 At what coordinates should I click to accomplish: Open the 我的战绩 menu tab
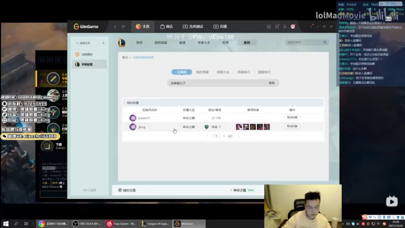pyautogui.click(x=160, y=43)
